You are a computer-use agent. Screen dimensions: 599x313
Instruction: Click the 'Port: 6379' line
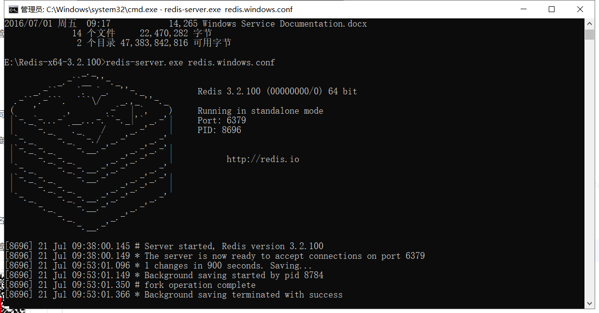[222, 120]
